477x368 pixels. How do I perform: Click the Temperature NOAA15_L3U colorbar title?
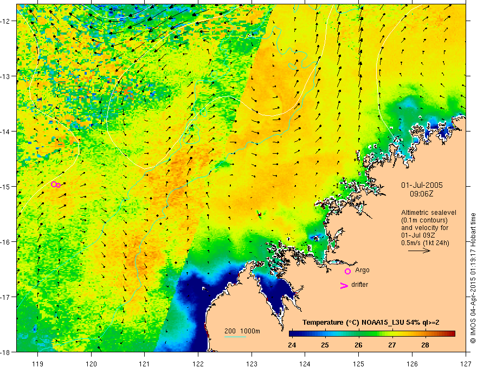[371, 323]
